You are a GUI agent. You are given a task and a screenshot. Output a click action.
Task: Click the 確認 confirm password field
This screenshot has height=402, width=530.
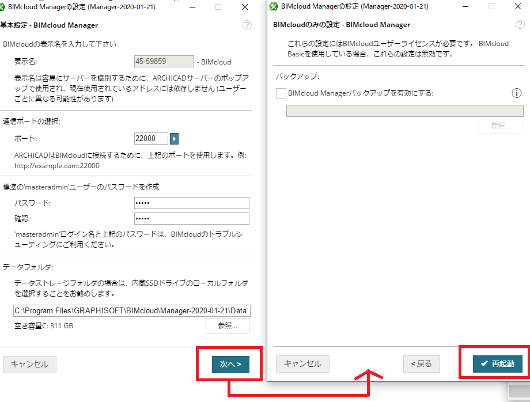(x=192, y=219)
